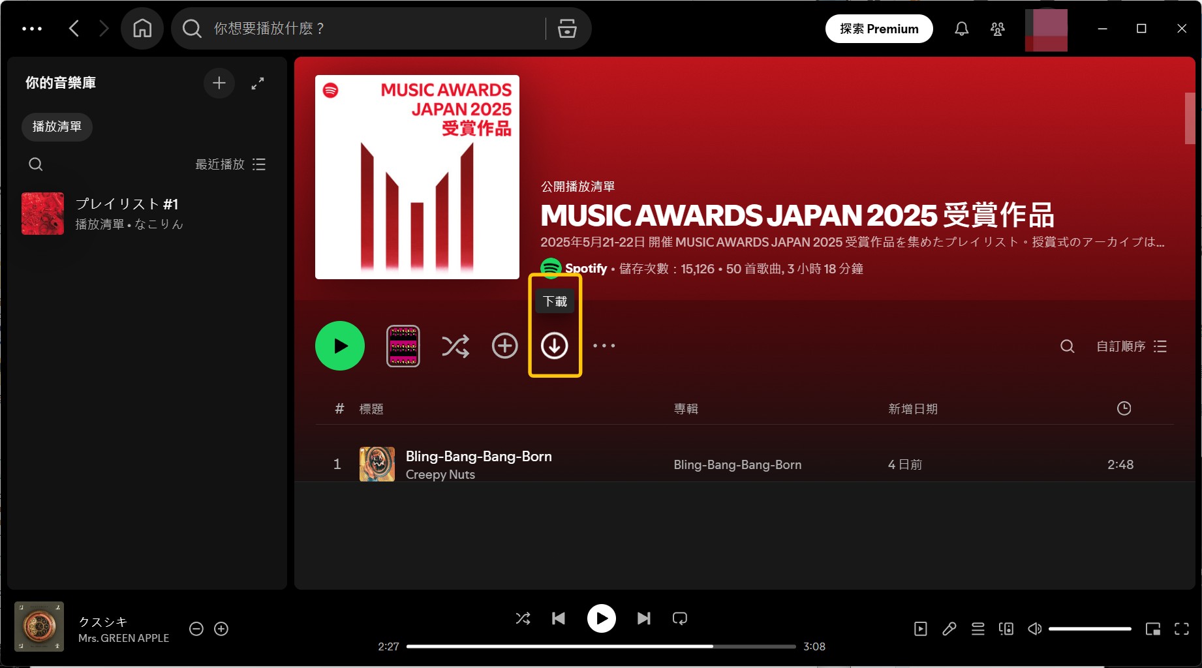The height and width of the screenshot is (668, 1202).
Task: Open the playlist video preview thumbnail
Action: pos(403,346)
